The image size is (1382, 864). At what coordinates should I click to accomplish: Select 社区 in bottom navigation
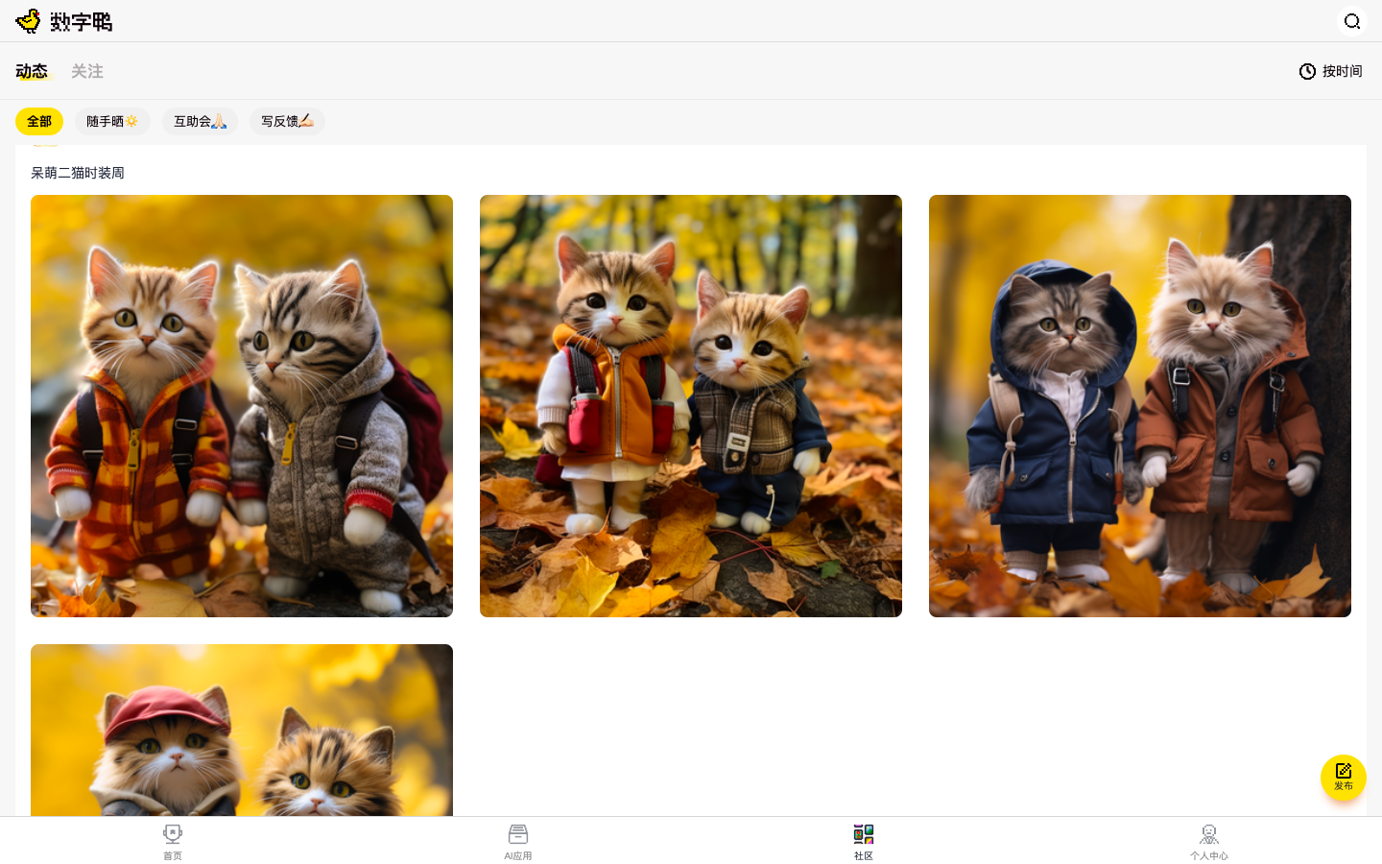point(864,842)
